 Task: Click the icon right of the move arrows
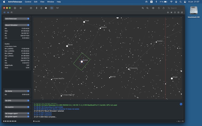tap(171, 12)
